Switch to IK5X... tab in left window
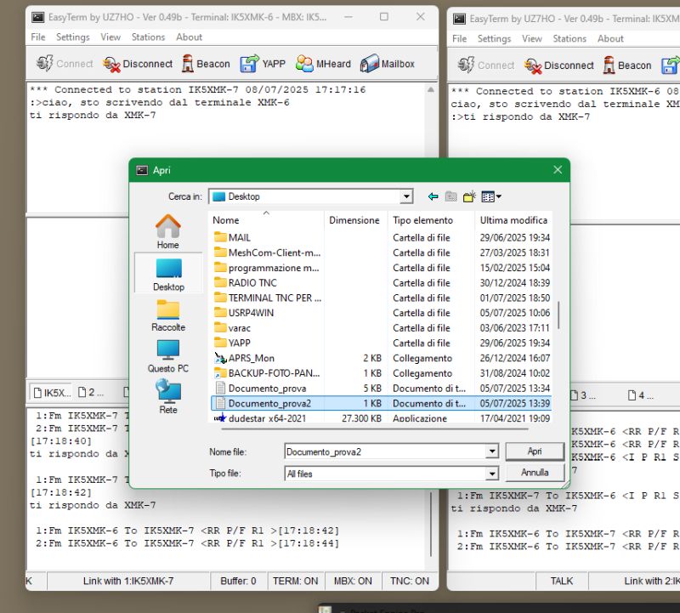Image resolution: width=680 pixels, height=613 pixels. 52,393
